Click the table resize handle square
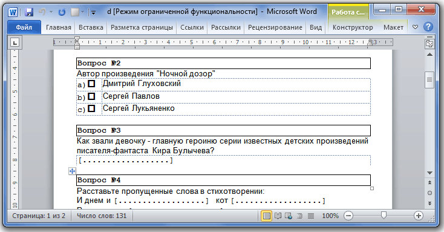This screenshot has width=444, height=232. [372, 188]
